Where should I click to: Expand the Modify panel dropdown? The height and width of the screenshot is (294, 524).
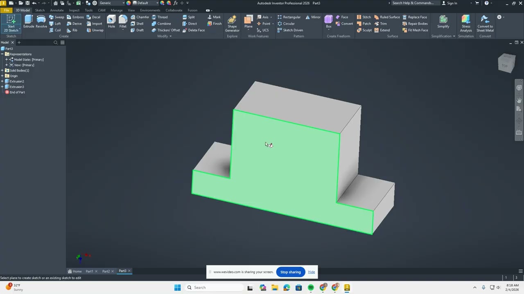165,36
